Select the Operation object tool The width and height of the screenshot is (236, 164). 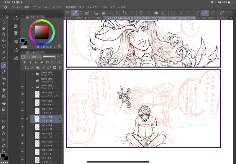pyautogui.click(x=4, y=34)
